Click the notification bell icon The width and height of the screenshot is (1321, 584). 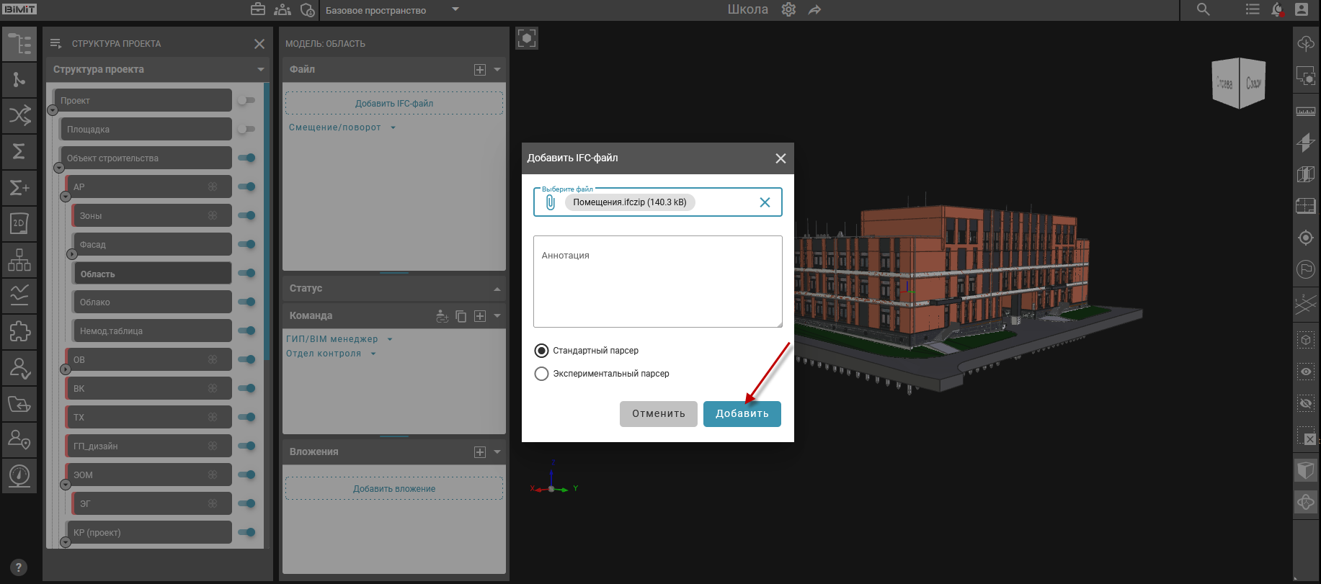[1277, 9]
